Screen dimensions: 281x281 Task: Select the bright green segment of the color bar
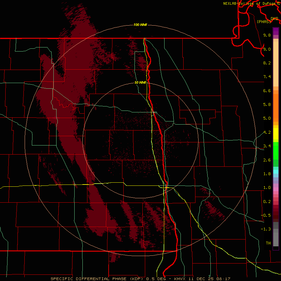(x=276, y=150)
